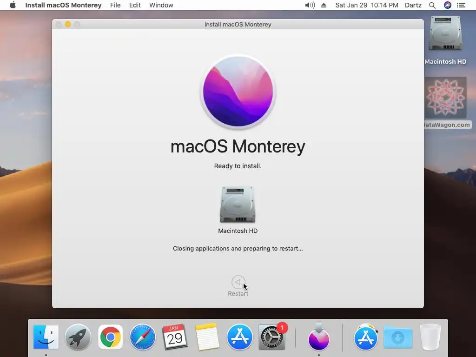This screenshot has width=476, height=357.
Task: Select the DataWagon.com desktop icon
Action: coord(445,98)
